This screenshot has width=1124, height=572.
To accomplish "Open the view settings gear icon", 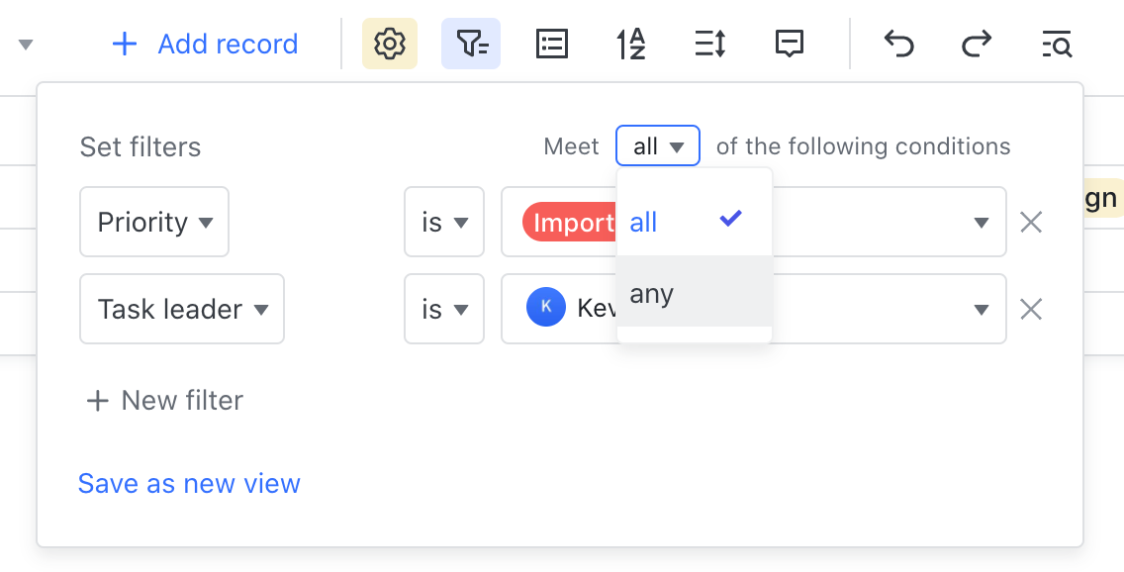I will pyautogui.click(x=389, y=44).
